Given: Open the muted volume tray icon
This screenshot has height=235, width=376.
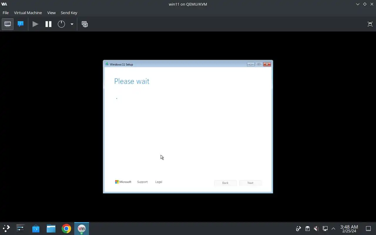Looking at the screenshot, I should 316,229.
